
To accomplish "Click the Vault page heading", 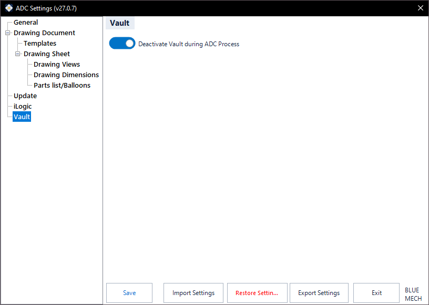I will point(120,23).
